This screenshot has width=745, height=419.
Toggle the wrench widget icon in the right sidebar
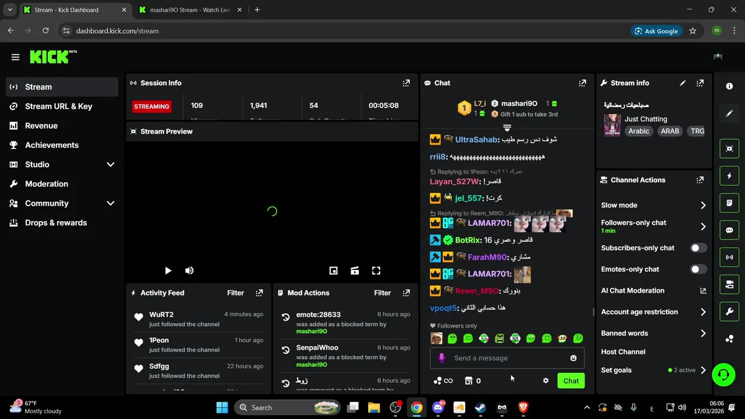click(x=729, y=312)
